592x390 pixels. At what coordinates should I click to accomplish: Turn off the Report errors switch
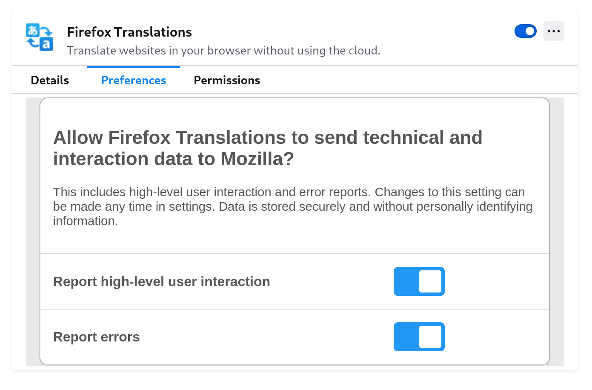(x=419, y=337)
